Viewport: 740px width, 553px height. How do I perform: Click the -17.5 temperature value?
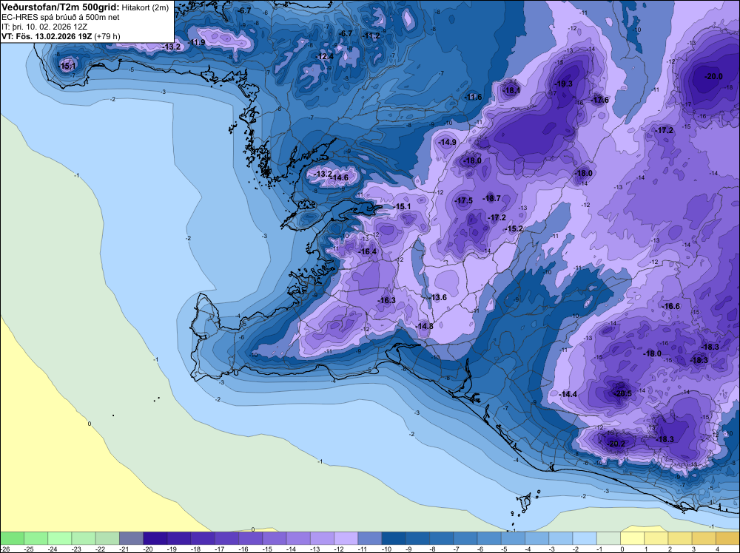[463, 201]
